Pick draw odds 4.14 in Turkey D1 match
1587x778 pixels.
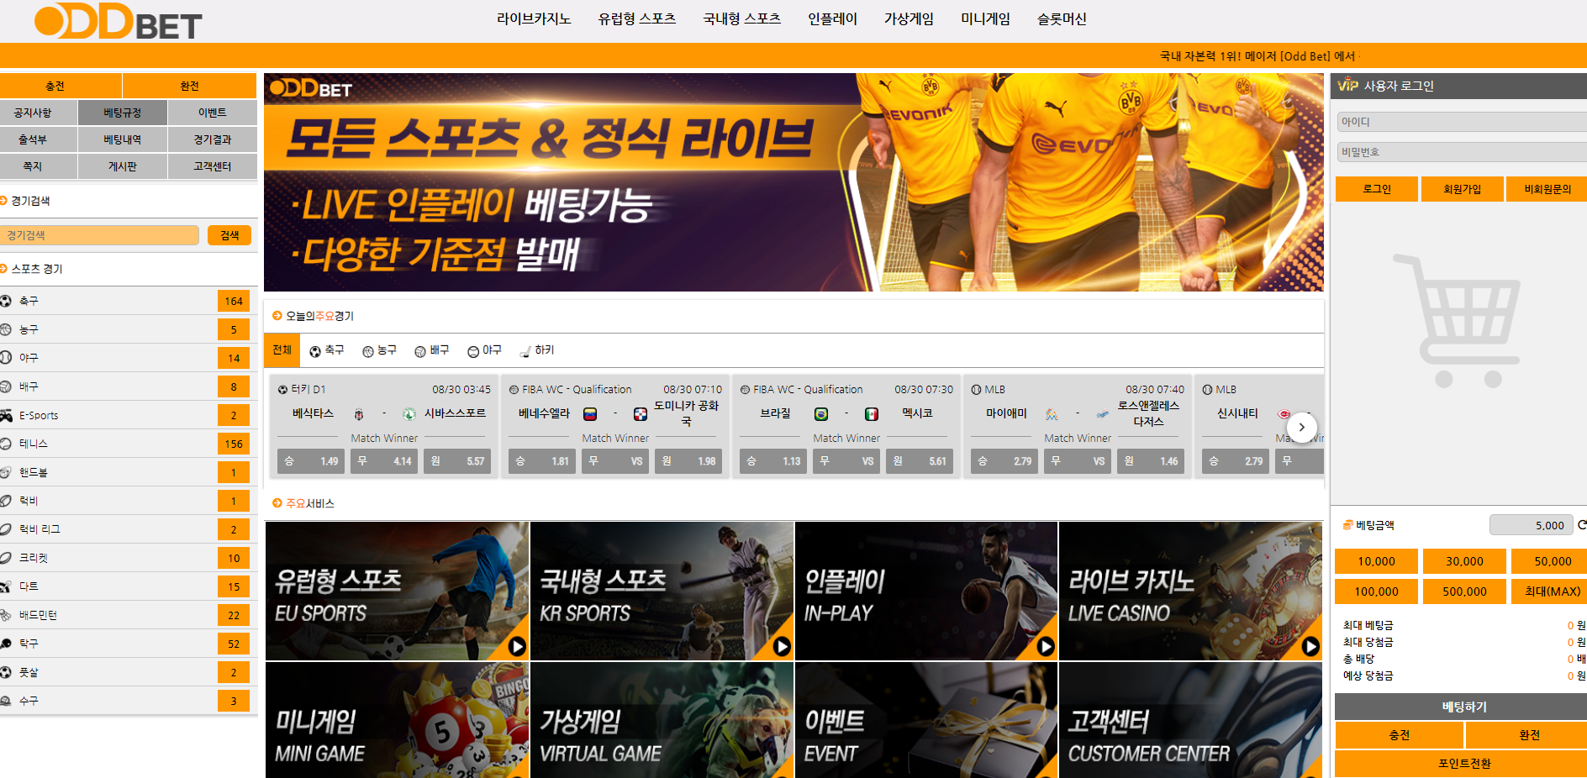384,461
